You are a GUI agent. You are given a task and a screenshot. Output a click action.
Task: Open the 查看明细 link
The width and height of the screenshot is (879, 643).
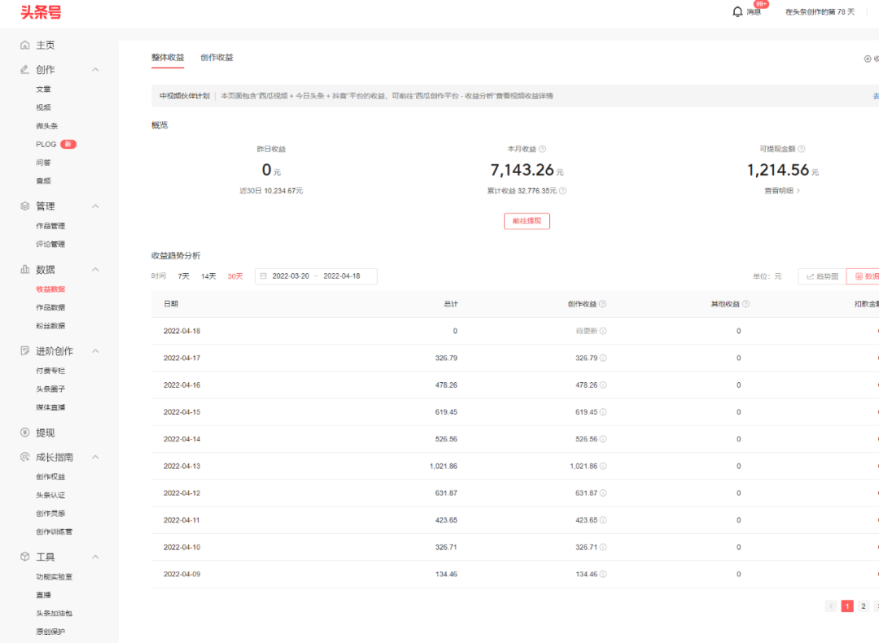pos(781,191)
